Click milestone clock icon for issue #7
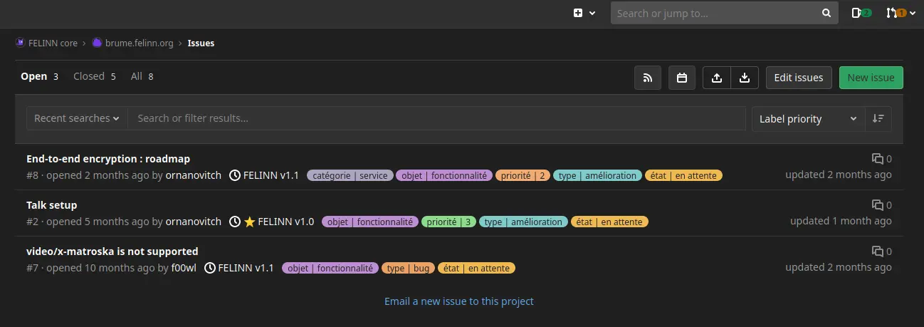 209,268
